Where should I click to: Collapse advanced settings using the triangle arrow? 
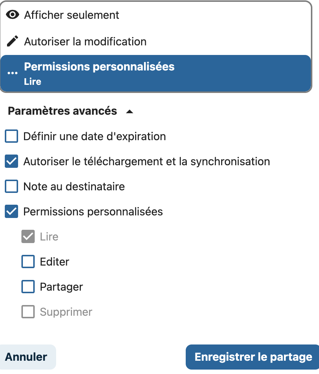(x=130, y=111)
